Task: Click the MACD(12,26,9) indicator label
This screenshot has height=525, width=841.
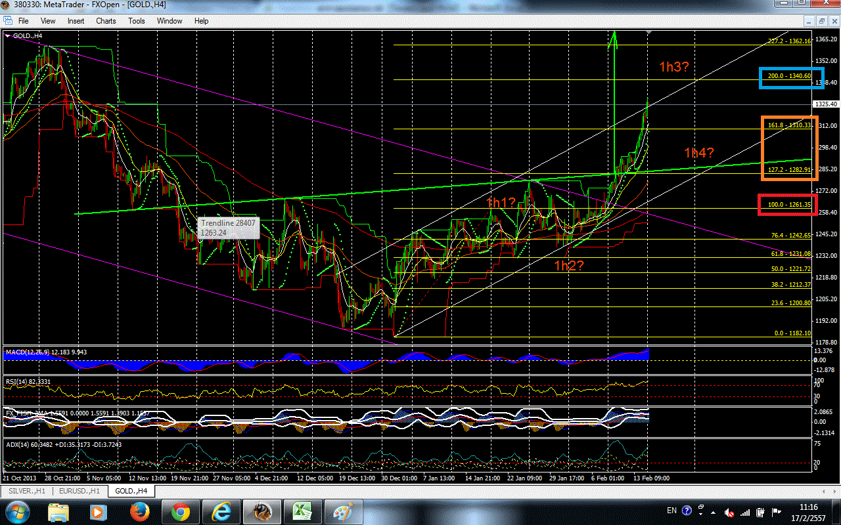Action: (46, 352)
